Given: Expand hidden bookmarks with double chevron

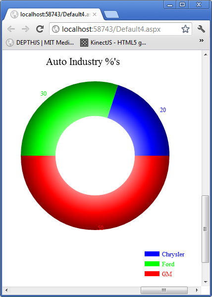Looking at the screenshot, I should tap(202, 40).
